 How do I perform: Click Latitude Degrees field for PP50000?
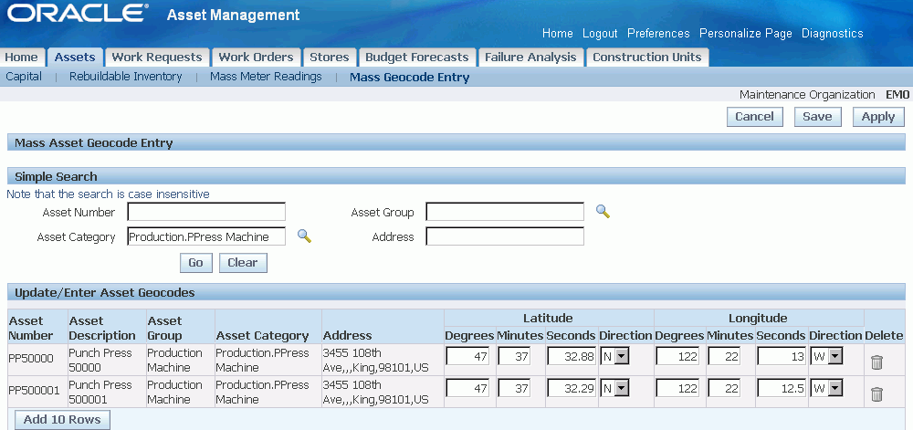467,357
